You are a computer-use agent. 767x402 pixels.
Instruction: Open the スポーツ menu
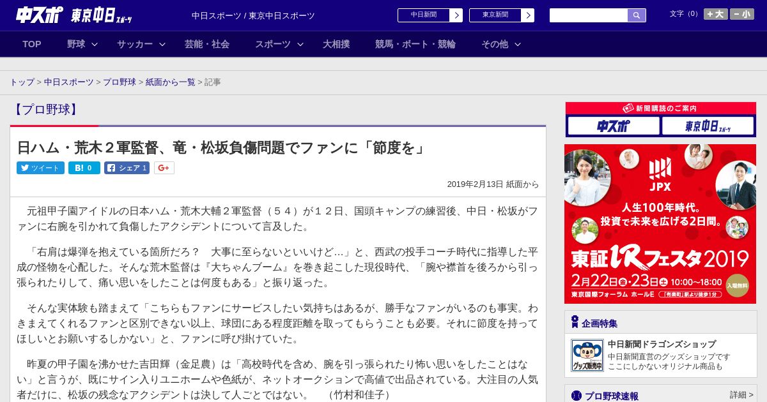(x=273, y=44)
